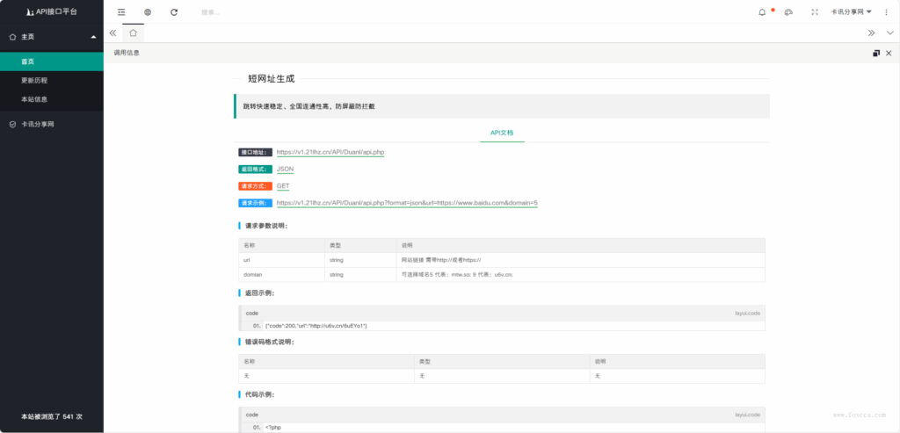Click the 请求示例 blue badge
Image resolution: width=900 pixels, height=433 pixels.
[x=256, y=203]
